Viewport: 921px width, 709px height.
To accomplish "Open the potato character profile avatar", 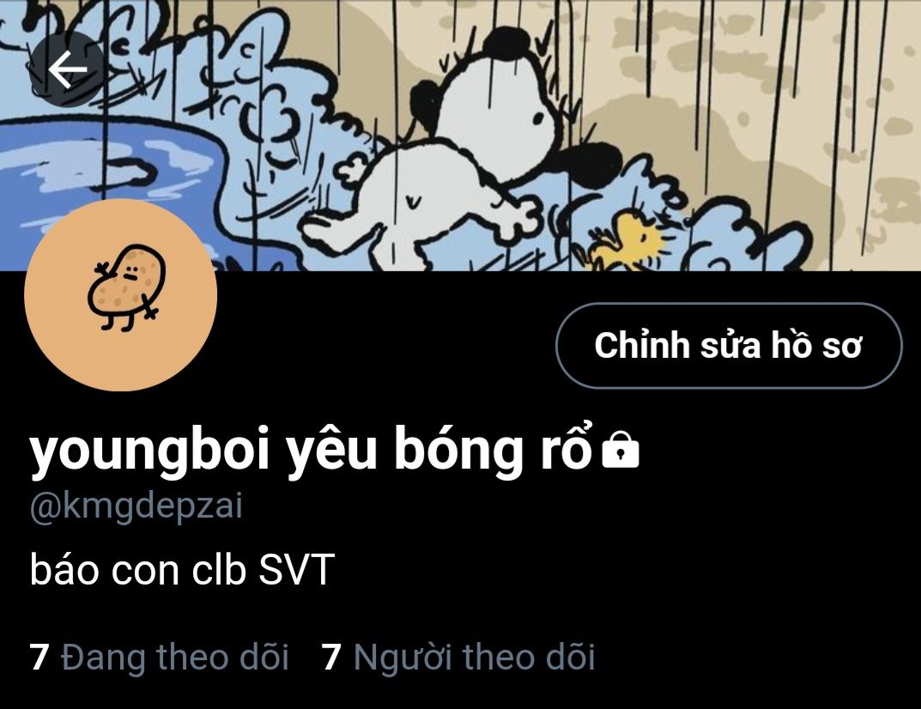I will pyautogui.click(x=120, y=295).
